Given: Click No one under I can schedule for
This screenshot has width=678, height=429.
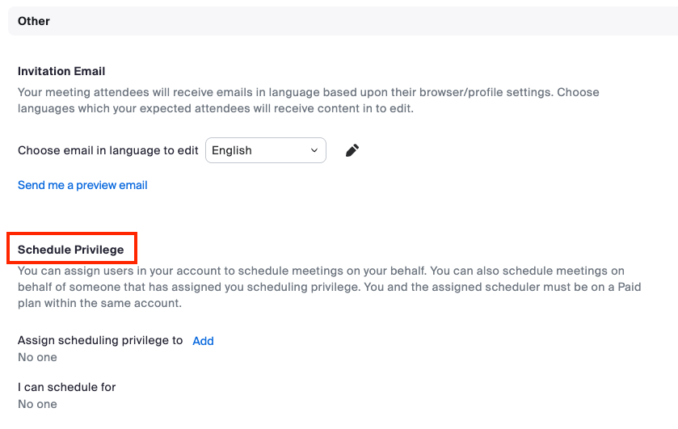Looking at the screenshot, I should tap(37, 404).
